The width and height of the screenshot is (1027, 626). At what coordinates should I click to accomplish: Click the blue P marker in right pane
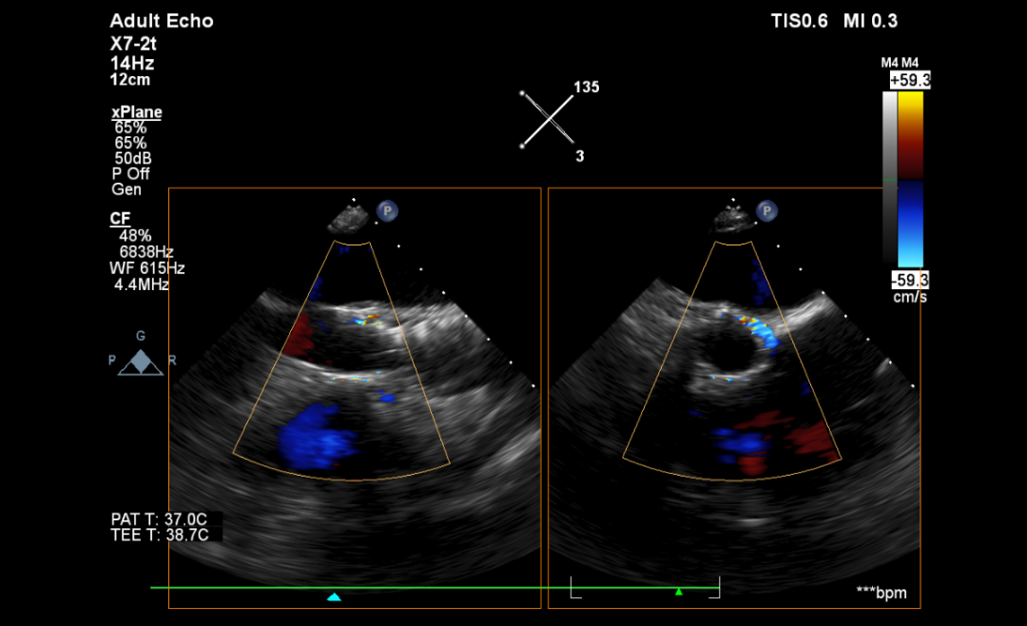tap(767, 210)
